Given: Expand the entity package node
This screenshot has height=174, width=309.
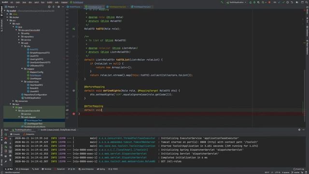Looking at the screenshot, I should click(x=19, y=33).
